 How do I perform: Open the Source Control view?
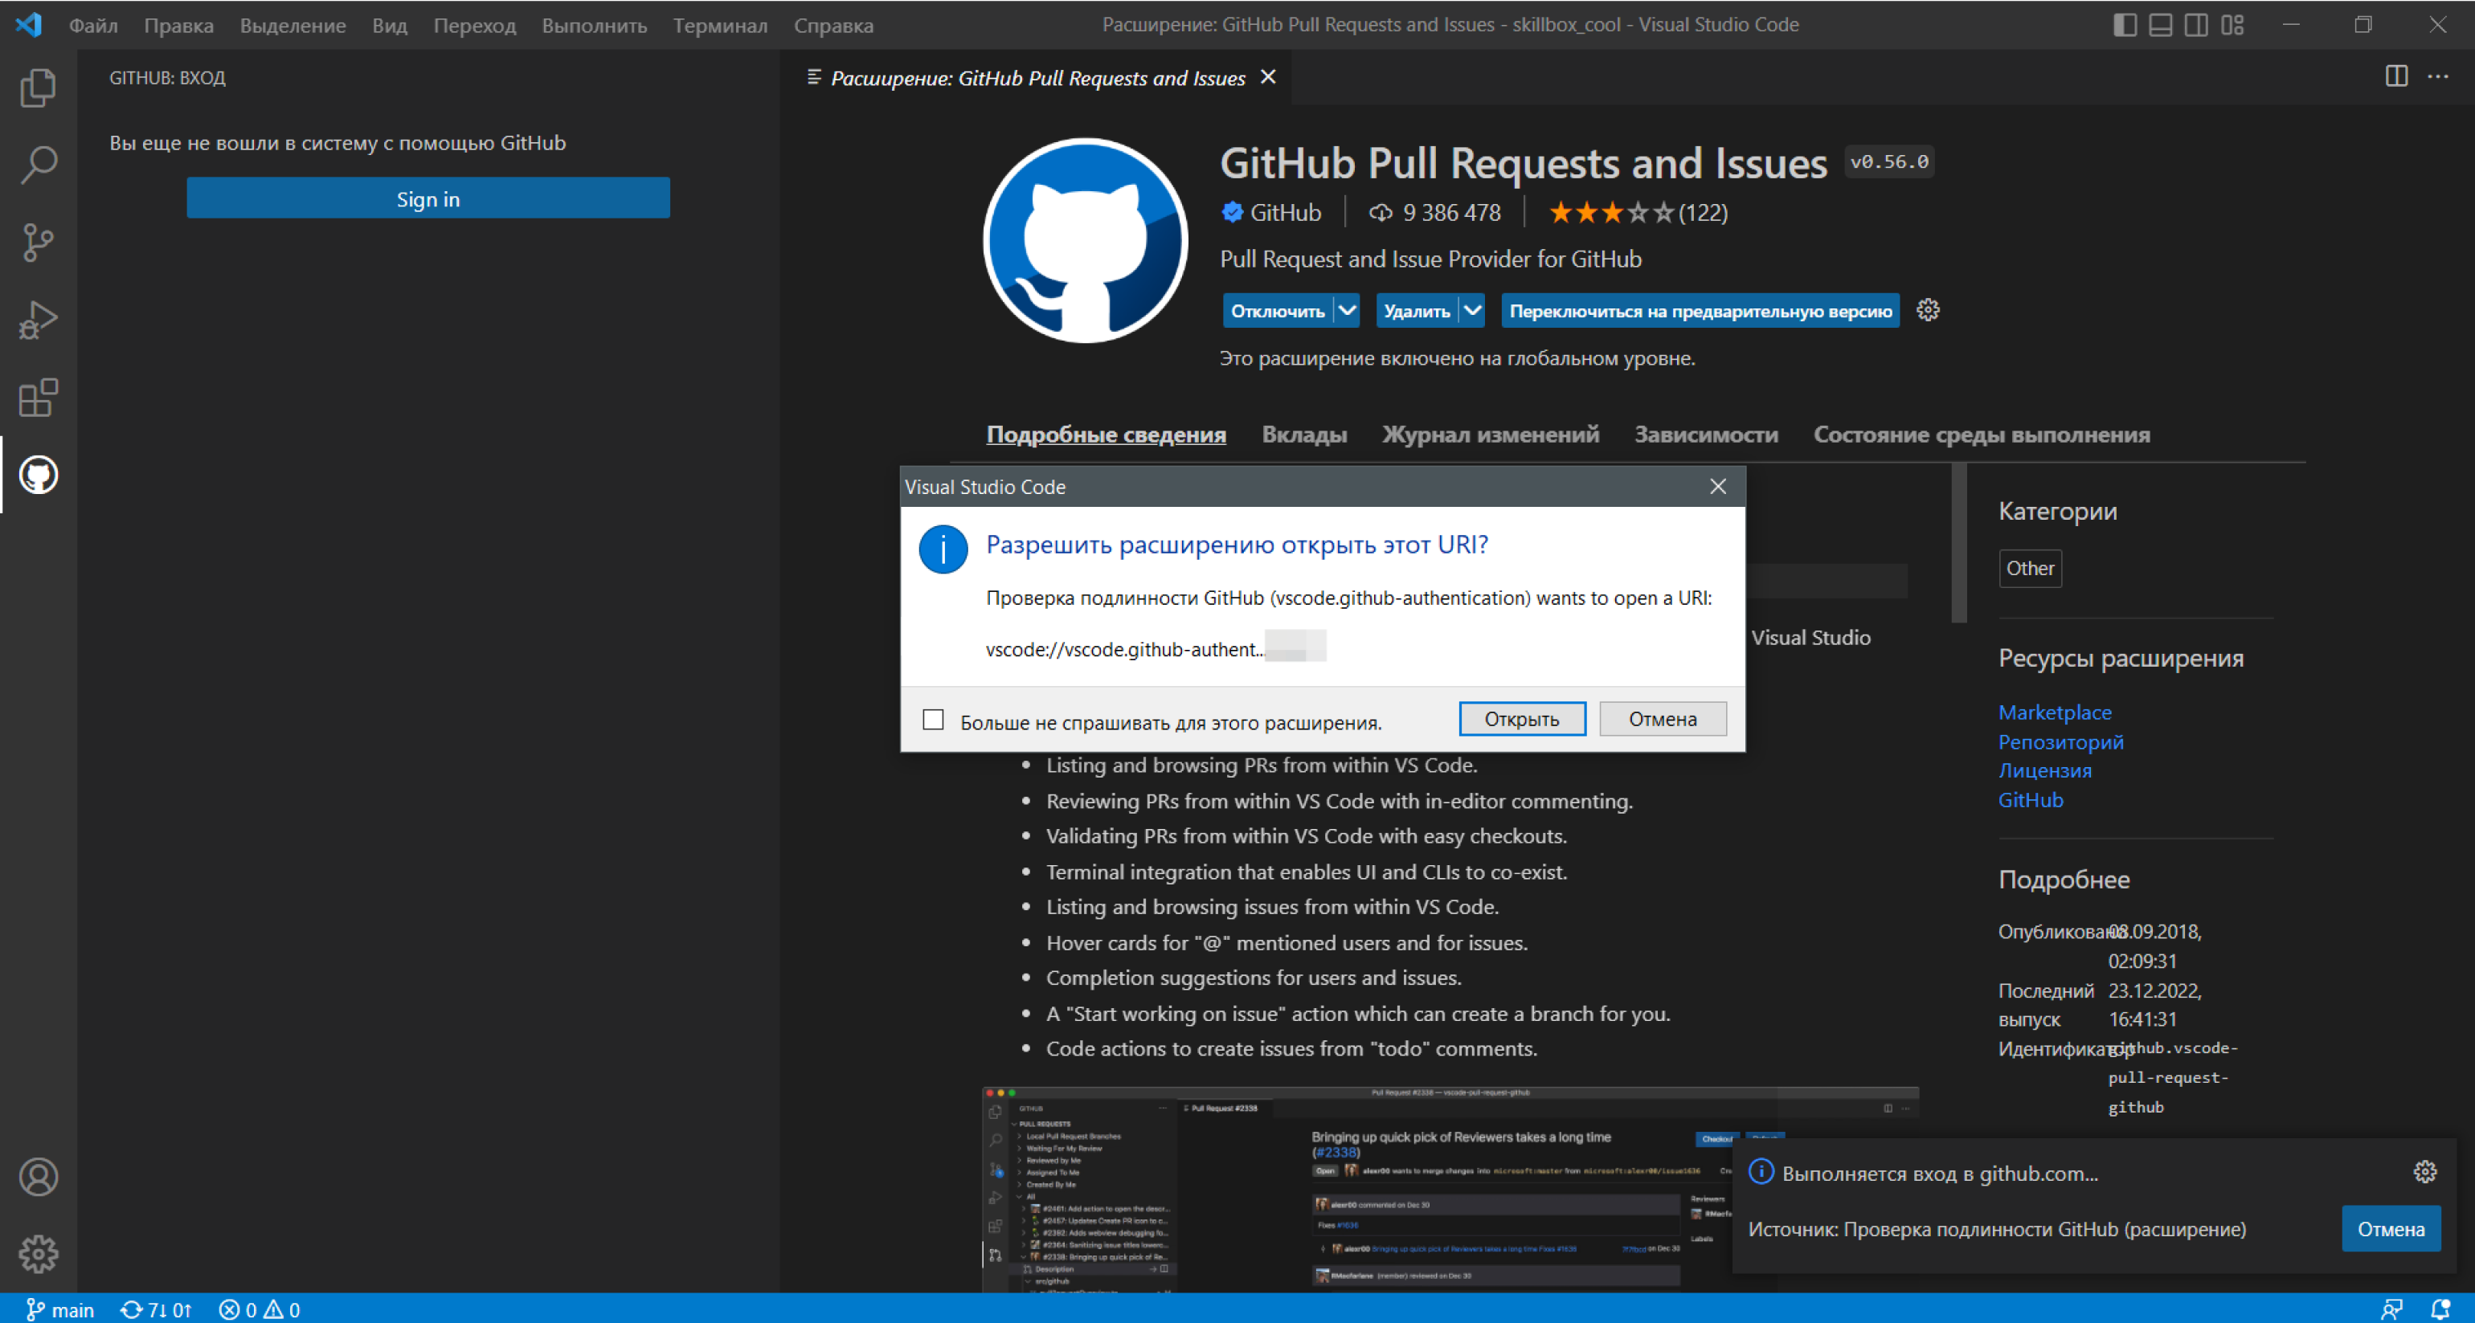(39, 242)
